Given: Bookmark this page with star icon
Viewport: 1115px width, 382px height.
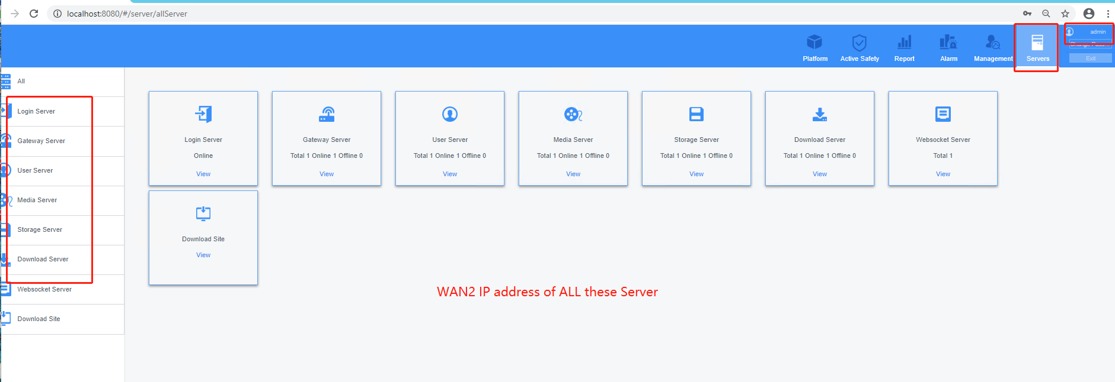Looking at the screenshot, I should tap(1065, 14).
